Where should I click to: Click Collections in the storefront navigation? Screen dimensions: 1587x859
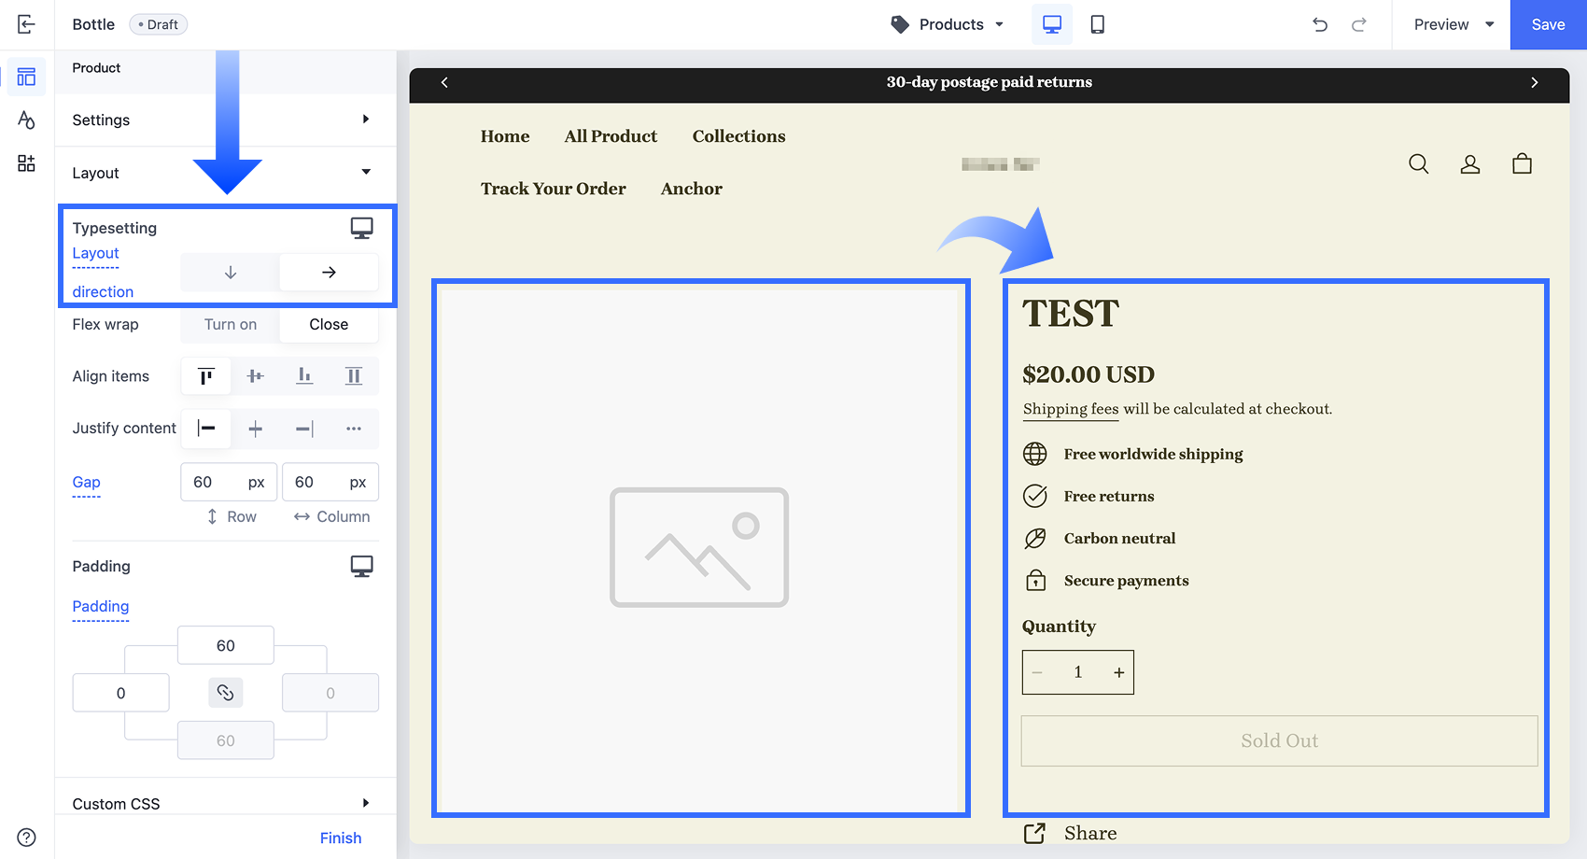click(x=738, y=136)
